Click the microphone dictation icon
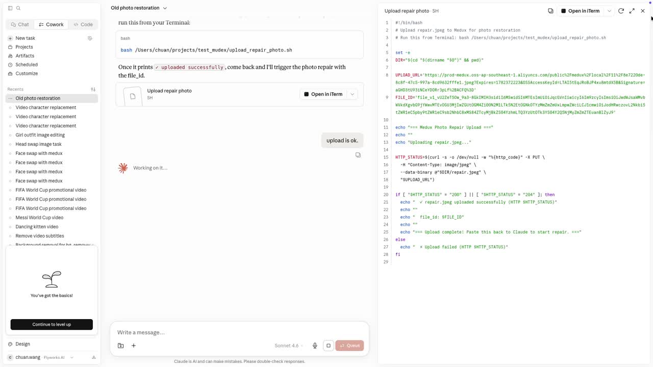 pos(315,346)
